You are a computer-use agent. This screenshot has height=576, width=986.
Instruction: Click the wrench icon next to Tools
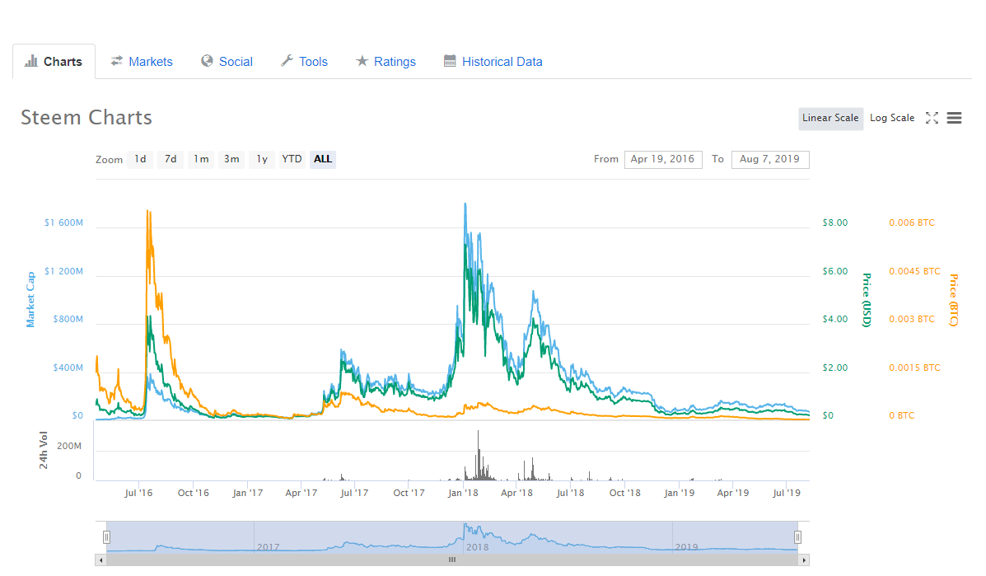287,61
